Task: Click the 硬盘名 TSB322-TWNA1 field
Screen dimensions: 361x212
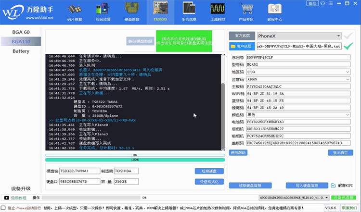Action: coord(79,171)
